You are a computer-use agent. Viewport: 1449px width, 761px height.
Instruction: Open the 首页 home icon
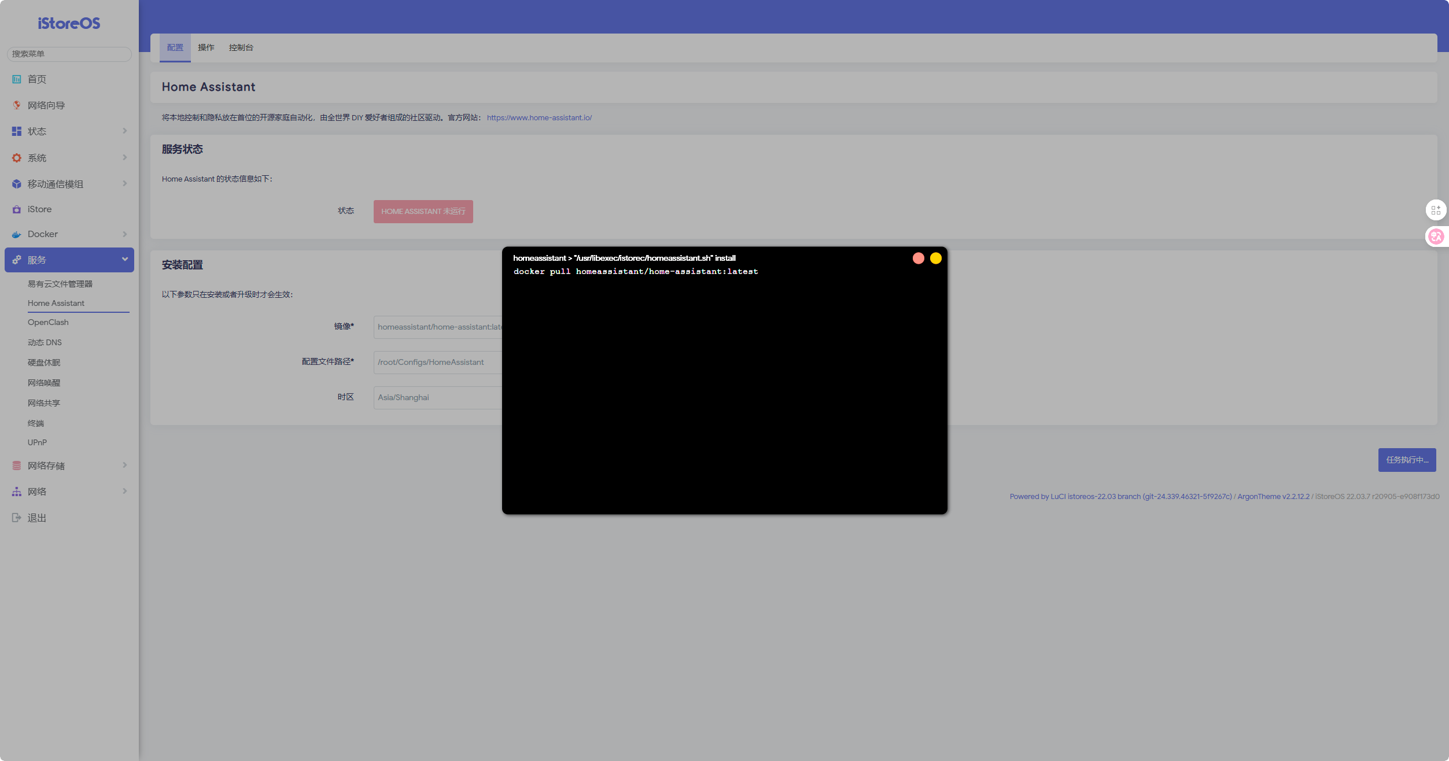17,79
